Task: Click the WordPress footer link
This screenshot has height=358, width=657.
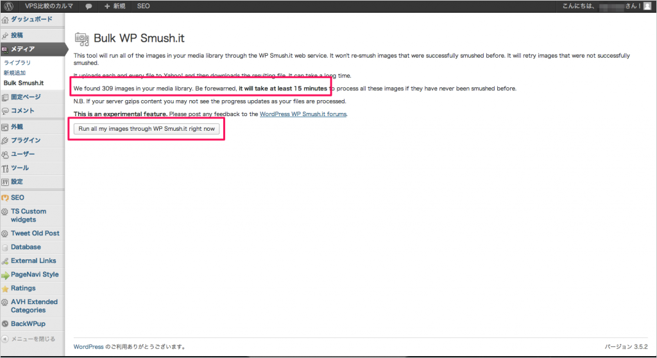Action: click(x=89, y=346)
